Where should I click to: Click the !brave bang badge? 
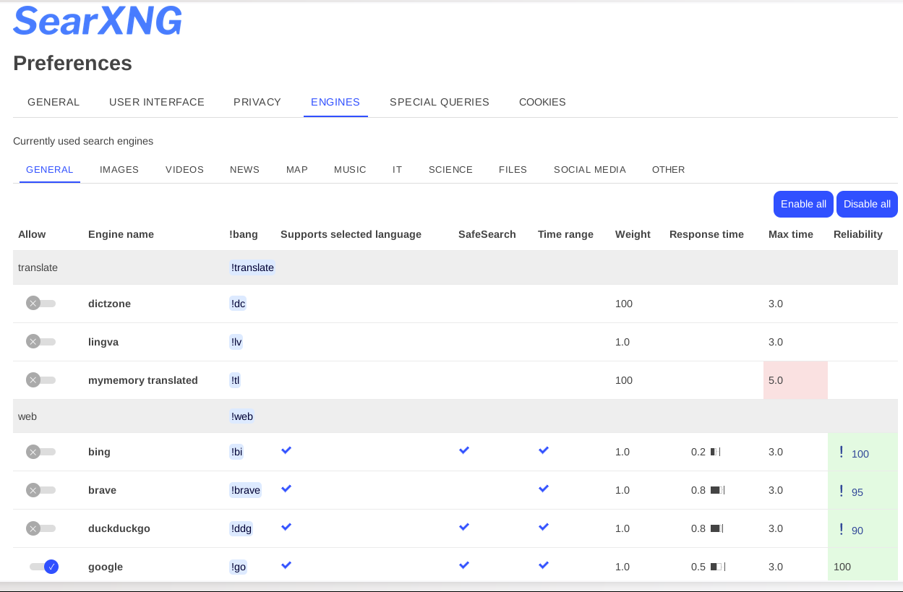pyautogui.click(x=245, y=490)
